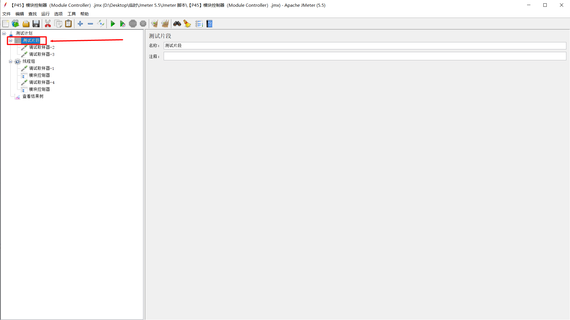
Task: Open the 选项 menu
Action: pyautogui.click(x=58, y=14)
